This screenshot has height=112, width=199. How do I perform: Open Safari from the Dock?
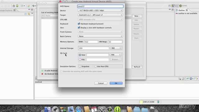pos(78,109)
